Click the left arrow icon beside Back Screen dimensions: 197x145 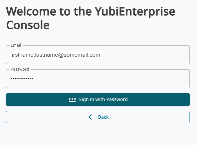pyautogui.click(x=91, y=117)
